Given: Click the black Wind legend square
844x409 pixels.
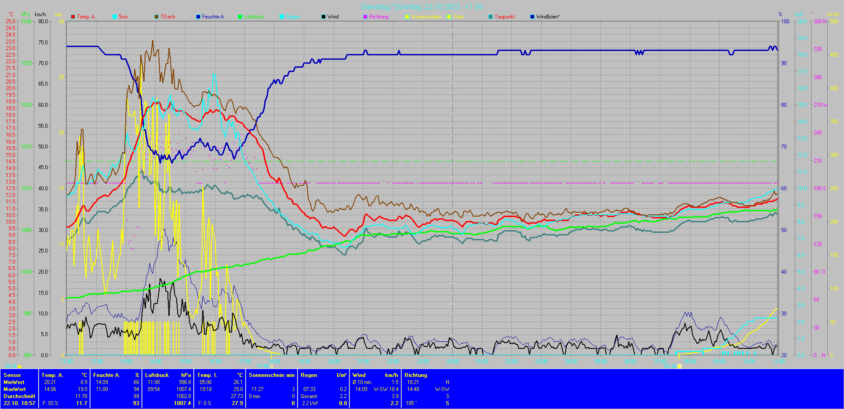Looking at the screenshot, I should tap(324, 17).
